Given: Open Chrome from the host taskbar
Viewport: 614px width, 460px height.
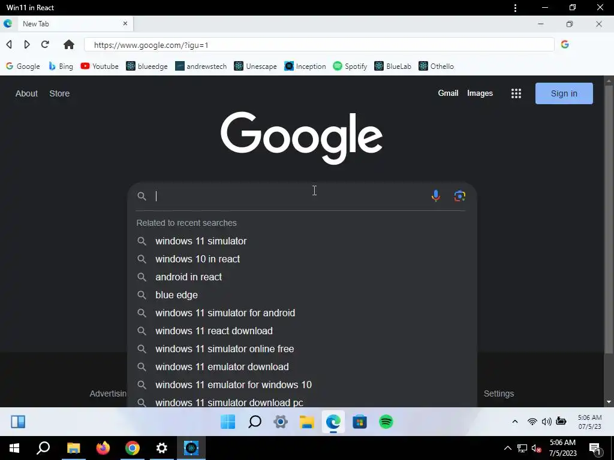Looking at the screenshot, I should pyautogui.click(x=133, y=448).
